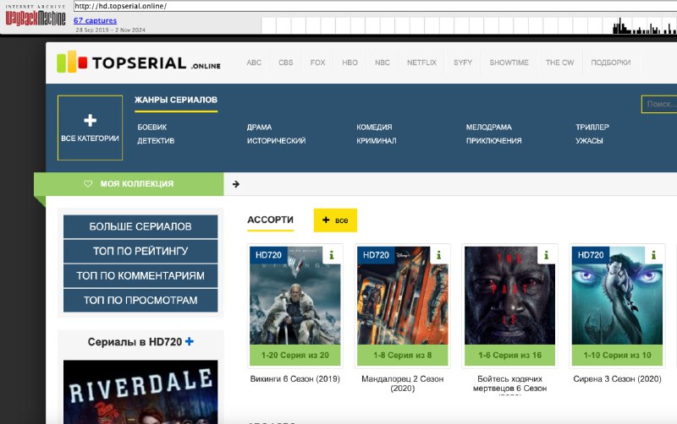Select the ДРАМА genre
The width and height of the screenshot is (677, 424).
[x=260, y=127]
